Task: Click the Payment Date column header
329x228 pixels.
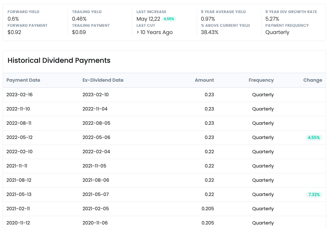Action: tap(23, 80)
